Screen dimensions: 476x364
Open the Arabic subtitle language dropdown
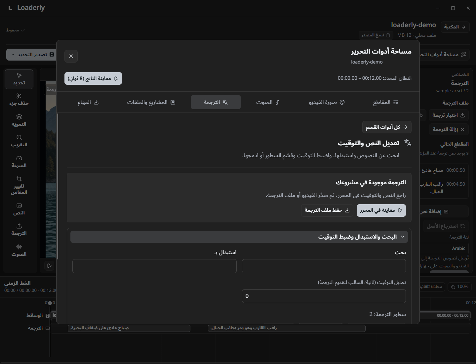point(444,248)
